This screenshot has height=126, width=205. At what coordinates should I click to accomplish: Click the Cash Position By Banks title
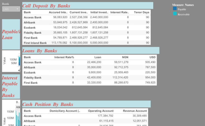(48, 104)
